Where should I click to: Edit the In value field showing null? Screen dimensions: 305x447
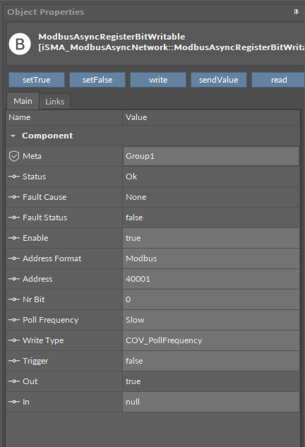coord(211,402)
